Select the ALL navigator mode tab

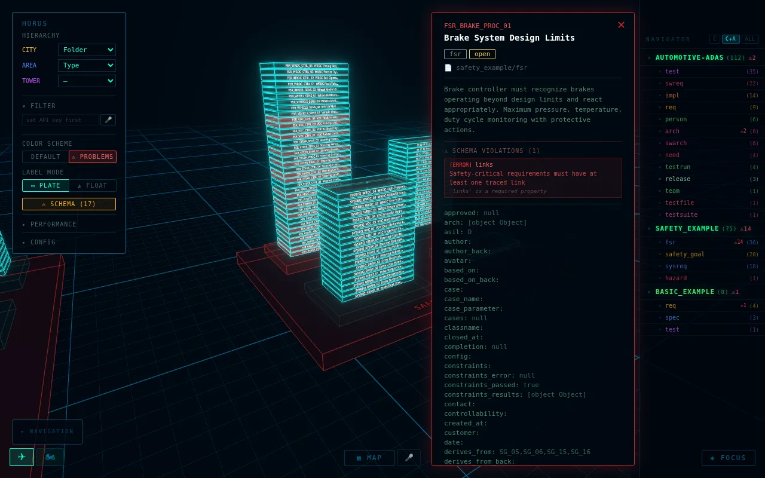point(750,39)
